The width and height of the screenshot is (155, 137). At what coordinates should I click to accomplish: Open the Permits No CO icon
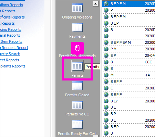click(77, 105)
